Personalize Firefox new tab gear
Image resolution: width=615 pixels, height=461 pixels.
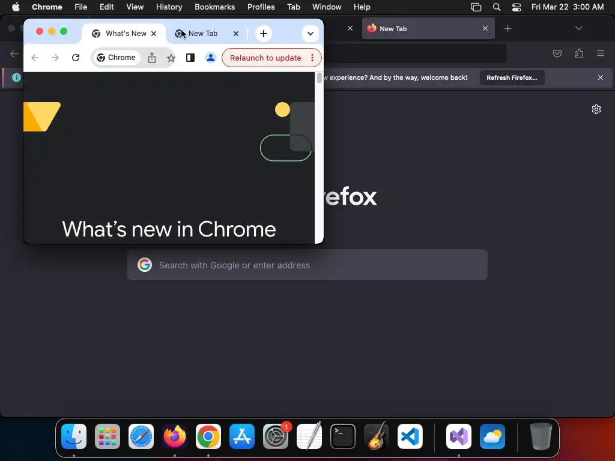(x=596, y=109)
